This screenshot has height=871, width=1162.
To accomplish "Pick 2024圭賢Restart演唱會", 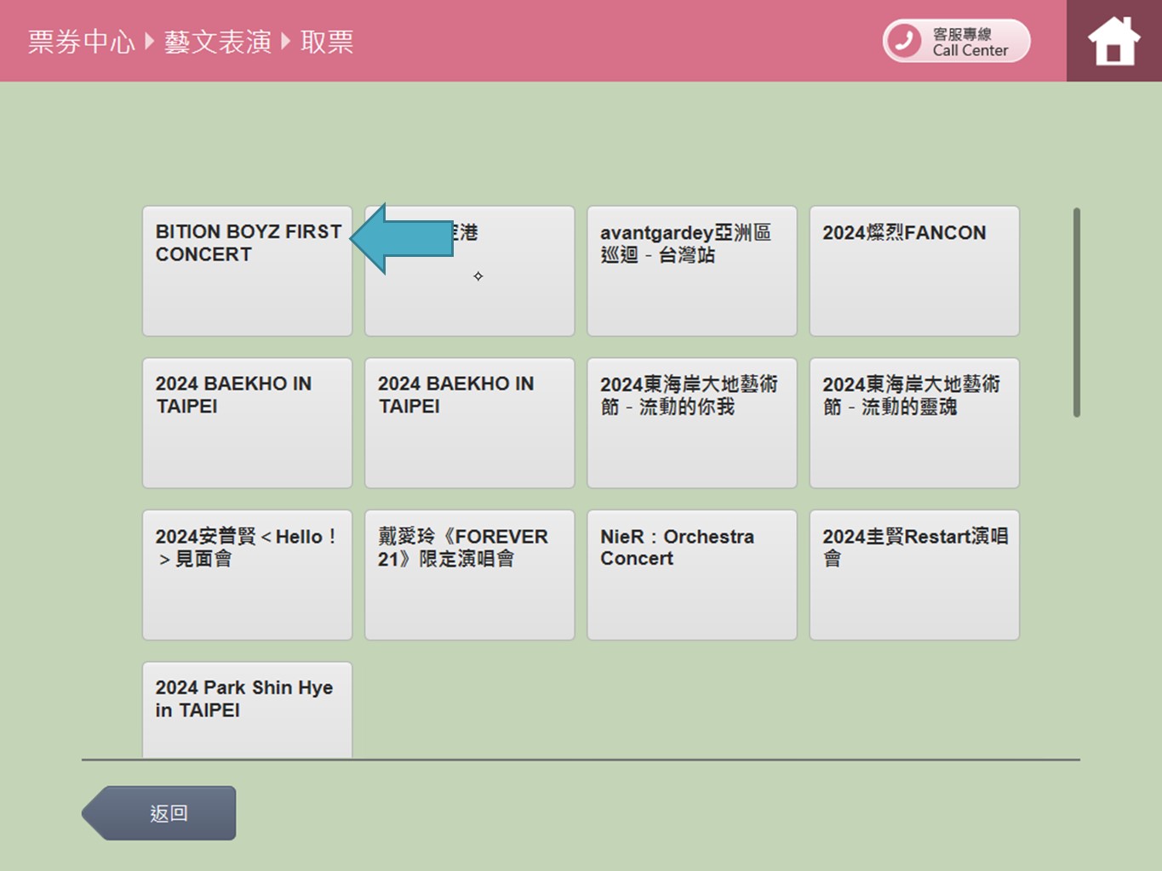I will 913,574.
